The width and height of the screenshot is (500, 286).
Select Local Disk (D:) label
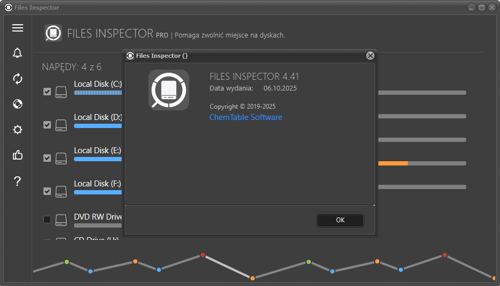pos(98,117)
